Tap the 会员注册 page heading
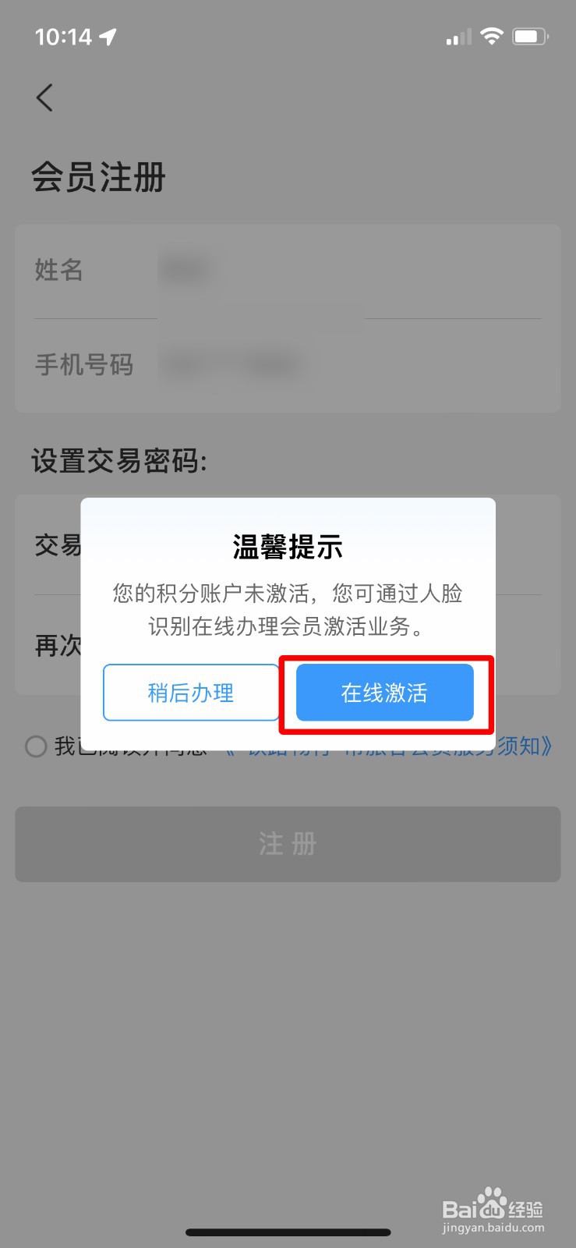Image resolution: width=576 pixels, height=1248 pixels. click(98, 177)
